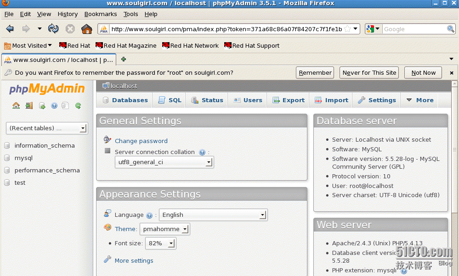Open the Query window icon
The image size is (459, 276).
[x=42, y=106]
